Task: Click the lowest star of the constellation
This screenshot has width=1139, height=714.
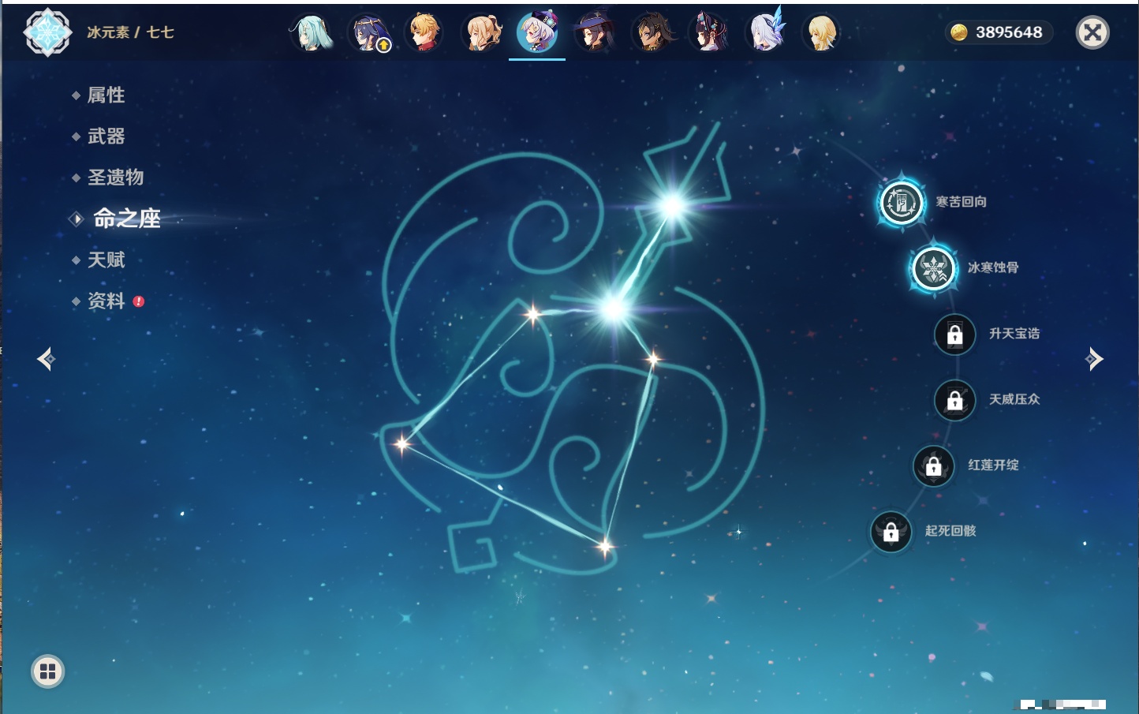Action: tap(605, 546)
